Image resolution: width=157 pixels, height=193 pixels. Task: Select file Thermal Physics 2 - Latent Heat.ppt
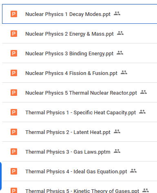[x=80, y=132]
